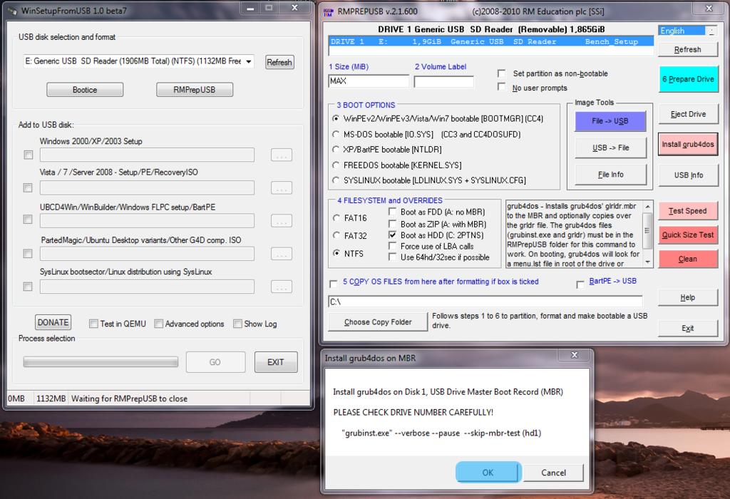The height and width of the screenshot is (499, 730).
Task: Toggle Use 64hd/32sec if possible
Action: coord(393,257)
